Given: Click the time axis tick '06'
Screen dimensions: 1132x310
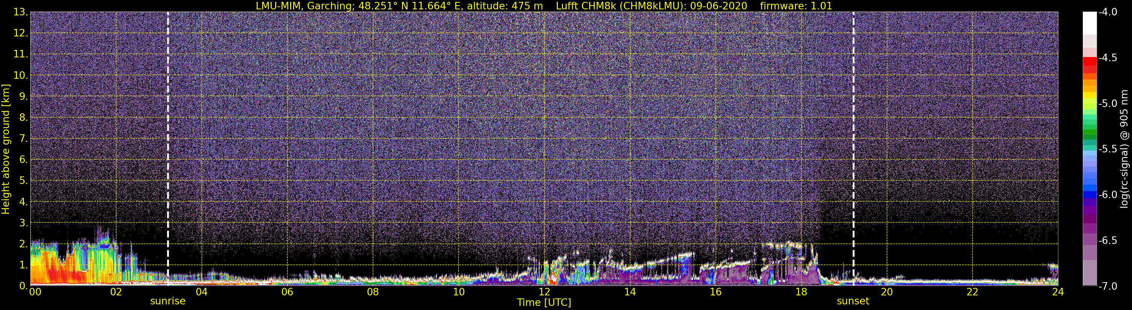Looking at the screenshot, I should click(x=287, y=292).
